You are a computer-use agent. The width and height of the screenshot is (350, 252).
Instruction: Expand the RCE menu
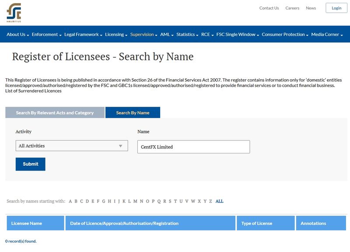click(x=207, y=35)
